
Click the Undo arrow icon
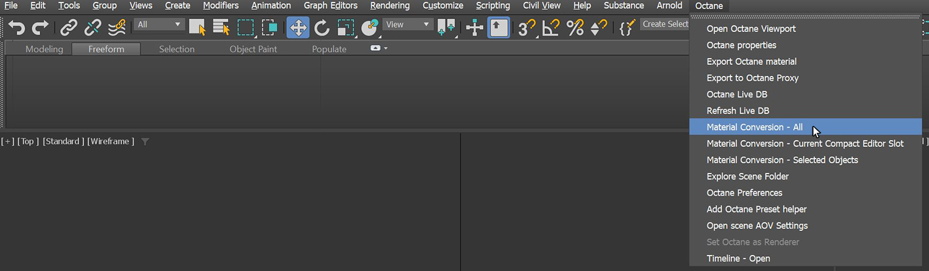[x=17, y=28]
